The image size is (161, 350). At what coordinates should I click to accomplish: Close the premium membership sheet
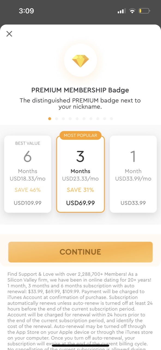pyautogui.click(x=9, y=34)
